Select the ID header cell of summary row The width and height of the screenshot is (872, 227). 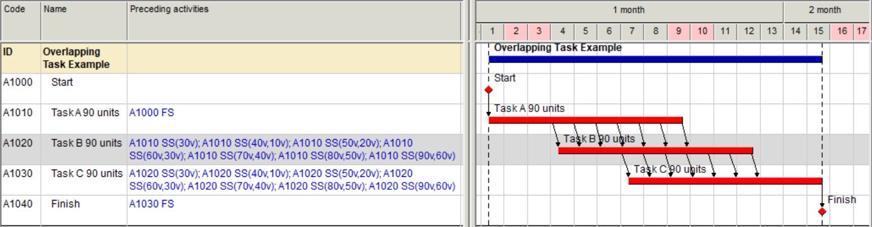click(20, 58)
